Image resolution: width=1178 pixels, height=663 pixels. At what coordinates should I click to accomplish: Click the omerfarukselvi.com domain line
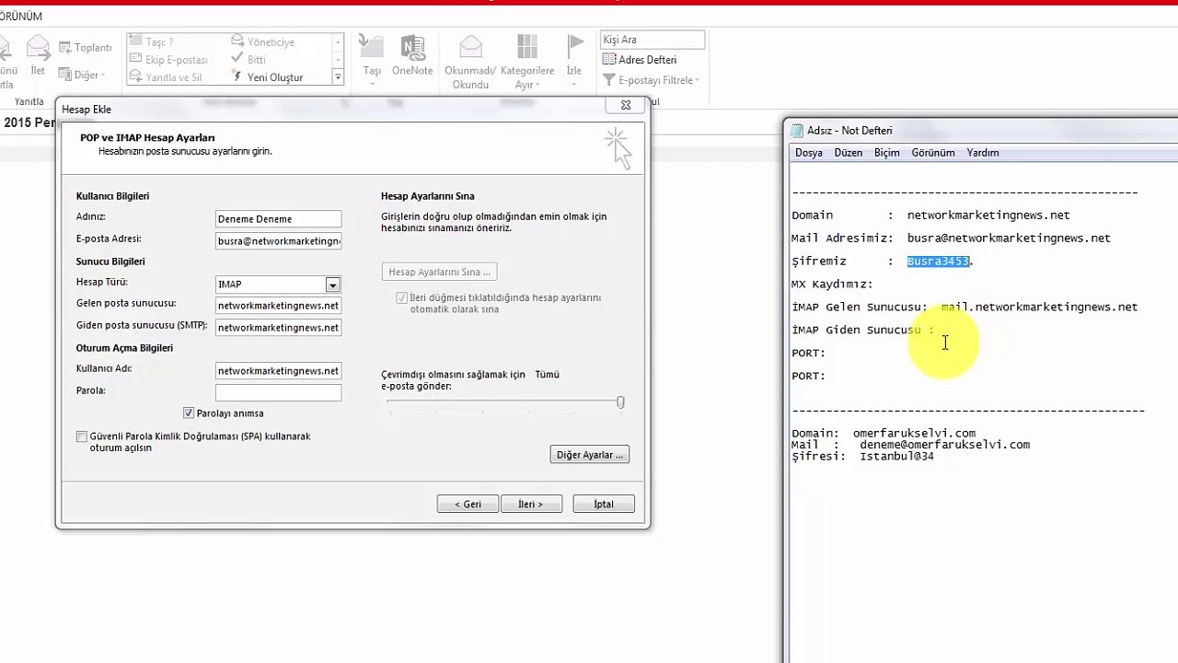[883, 434]
